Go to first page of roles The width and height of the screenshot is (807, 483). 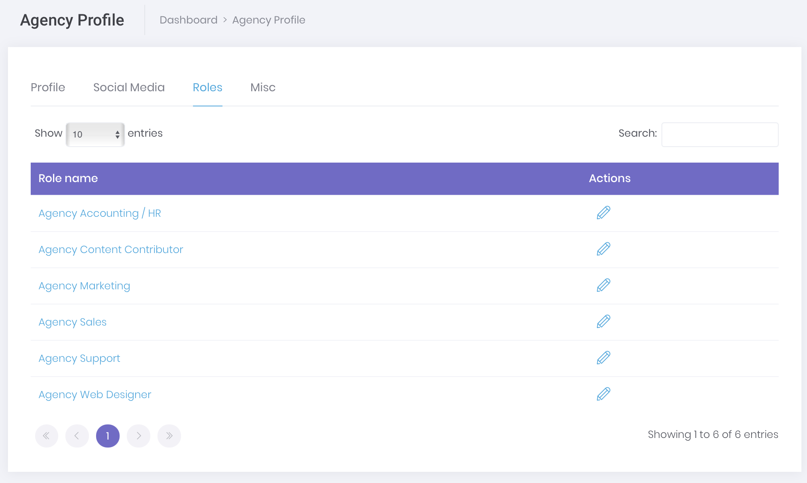[x=46, y=436]
